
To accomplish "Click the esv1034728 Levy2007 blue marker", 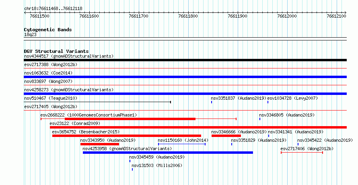I will (x=268, y=102).
